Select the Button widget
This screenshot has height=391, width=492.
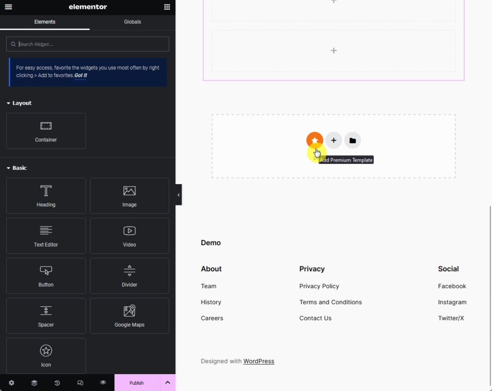pyautogui.click(x=46, y=276)
